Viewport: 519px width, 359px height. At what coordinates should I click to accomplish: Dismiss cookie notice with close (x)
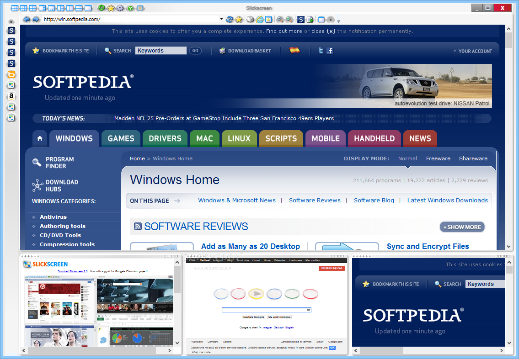323,31
